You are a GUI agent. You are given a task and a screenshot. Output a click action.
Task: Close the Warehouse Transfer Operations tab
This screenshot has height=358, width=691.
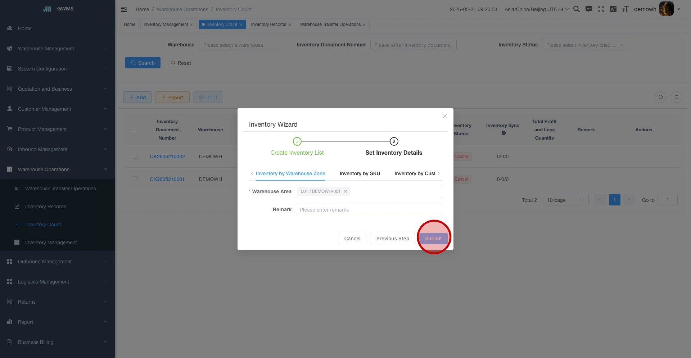click(x=364, y=25)
